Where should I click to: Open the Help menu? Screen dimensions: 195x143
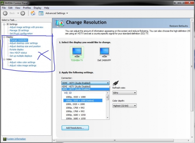(47, 8)
